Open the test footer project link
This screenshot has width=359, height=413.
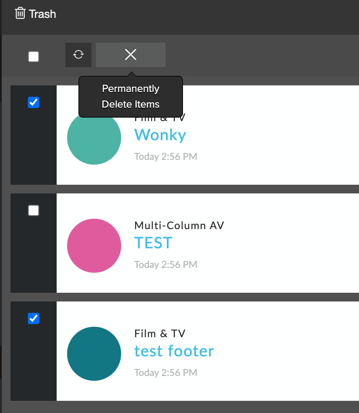pos(174,351)
